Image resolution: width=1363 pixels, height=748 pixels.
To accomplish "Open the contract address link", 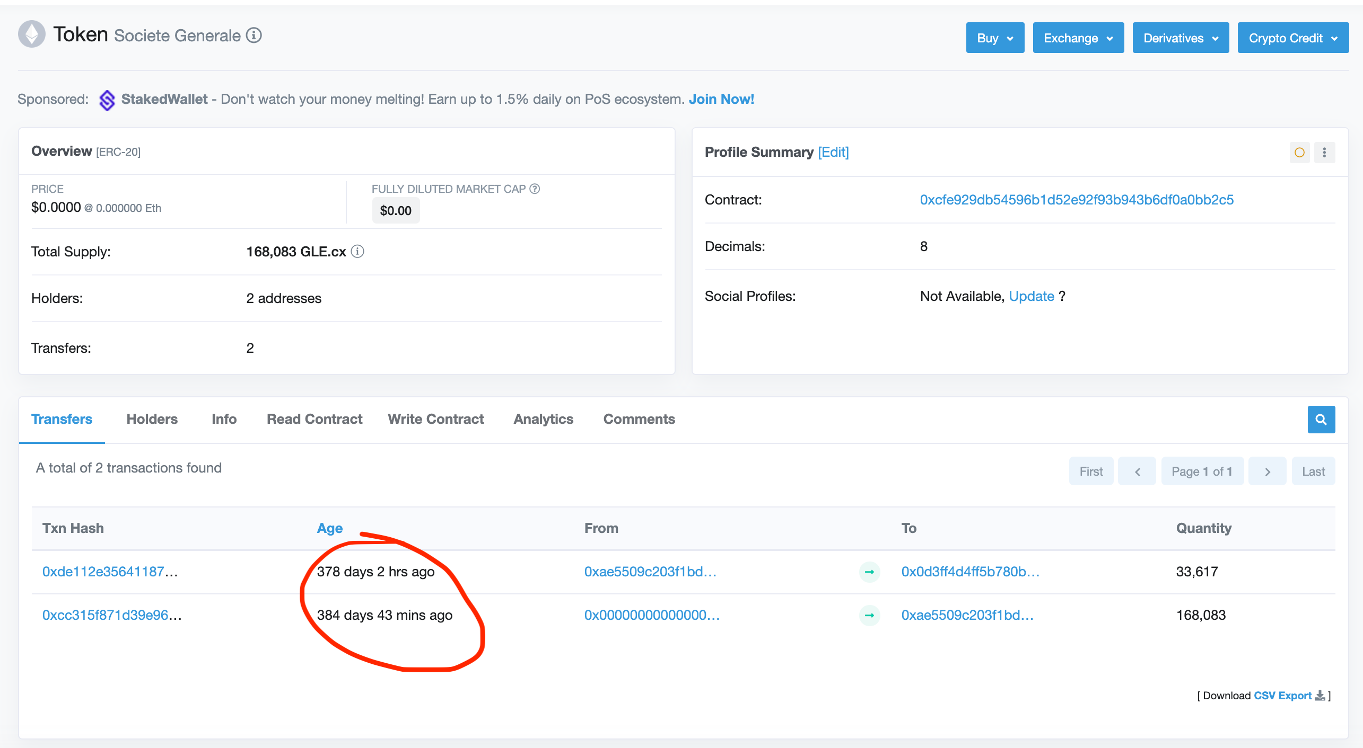I will tap(1076, 200).
